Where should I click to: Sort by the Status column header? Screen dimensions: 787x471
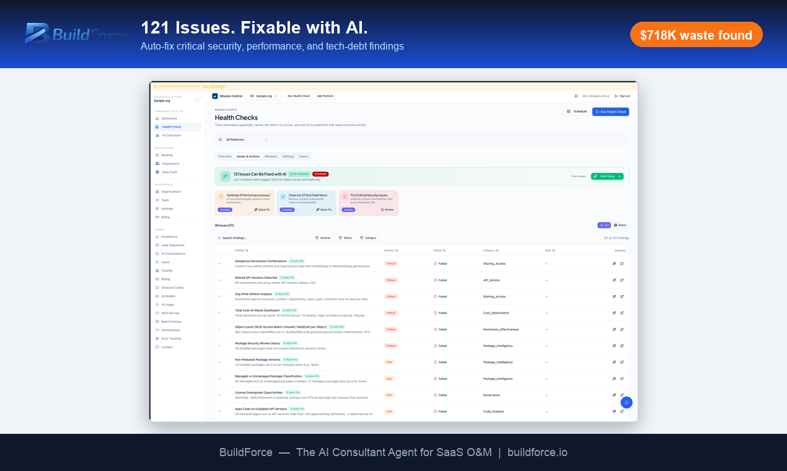439,250
